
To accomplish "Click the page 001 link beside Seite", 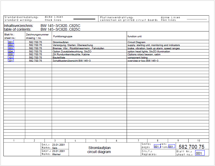I will coord(157,146).
